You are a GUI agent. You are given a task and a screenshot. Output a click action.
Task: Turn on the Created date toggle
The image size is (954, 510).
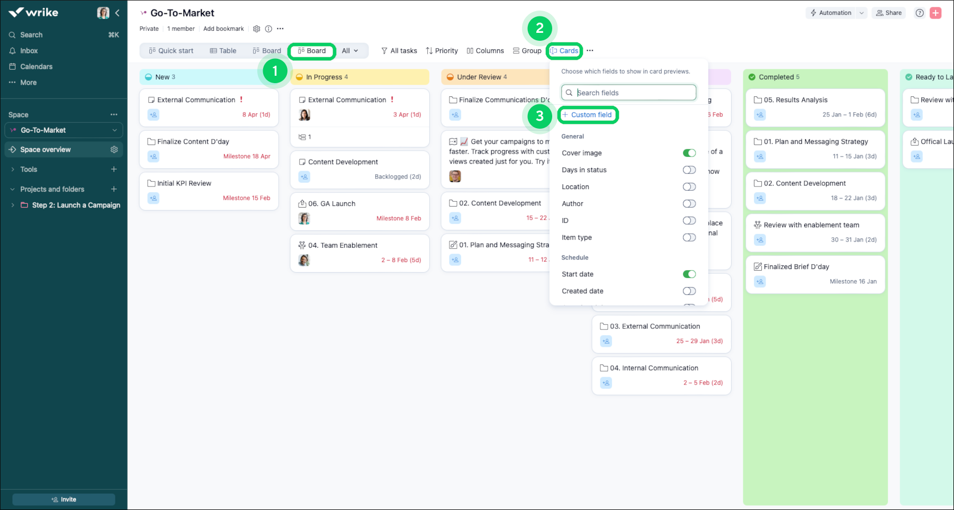click(689, 291)
